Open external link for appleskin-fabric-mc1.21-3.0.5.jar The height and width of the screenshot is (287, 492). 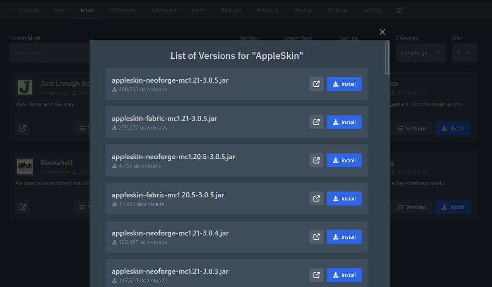pos(316,122)
